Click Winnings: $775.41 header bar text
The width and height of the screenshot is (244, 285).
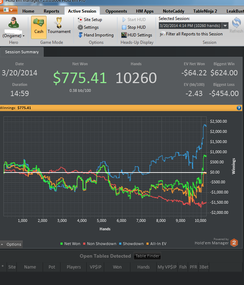(x=15, y=108)
